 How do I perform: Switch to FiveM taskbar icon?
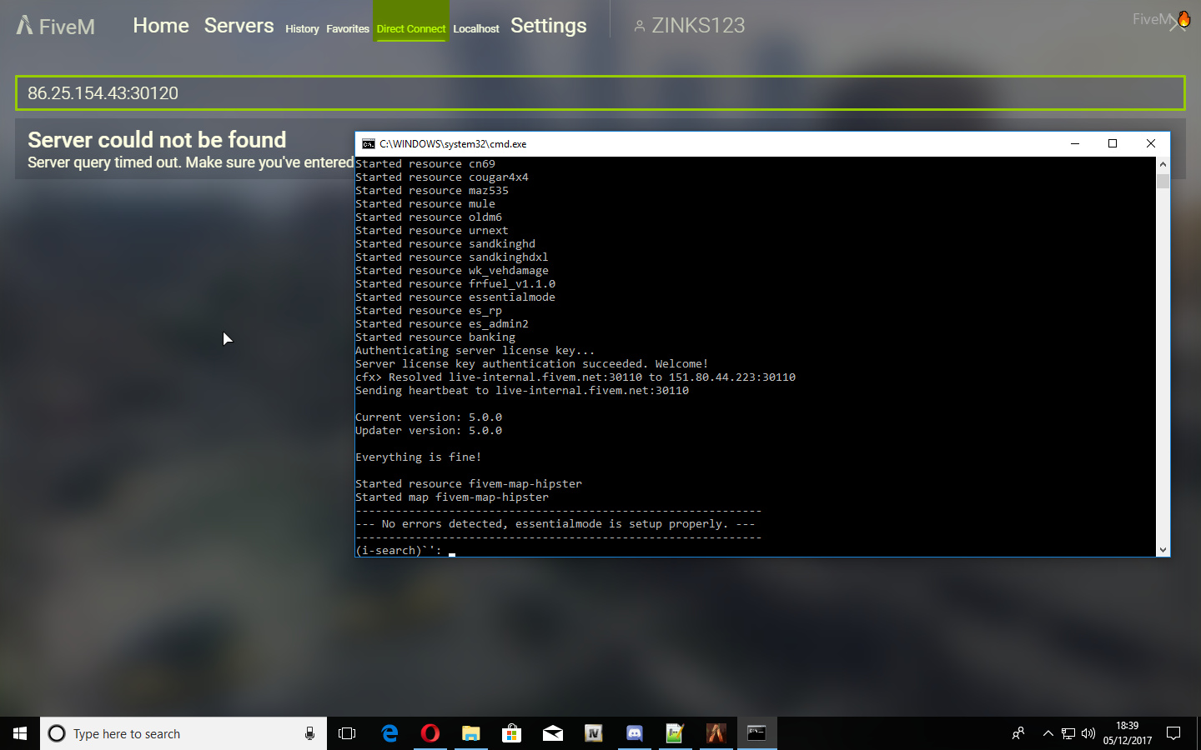pos(716,733)
